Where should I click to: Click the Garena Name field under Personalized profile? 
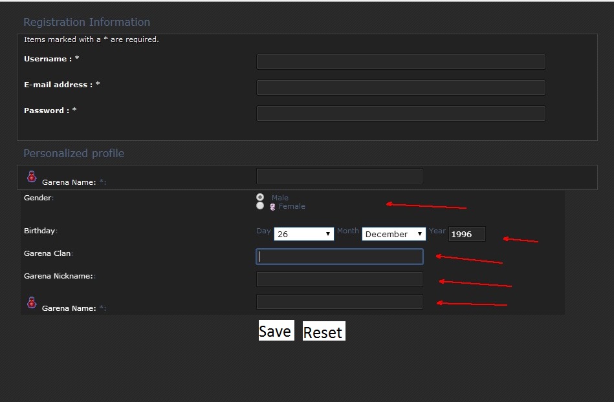[340, 176]
